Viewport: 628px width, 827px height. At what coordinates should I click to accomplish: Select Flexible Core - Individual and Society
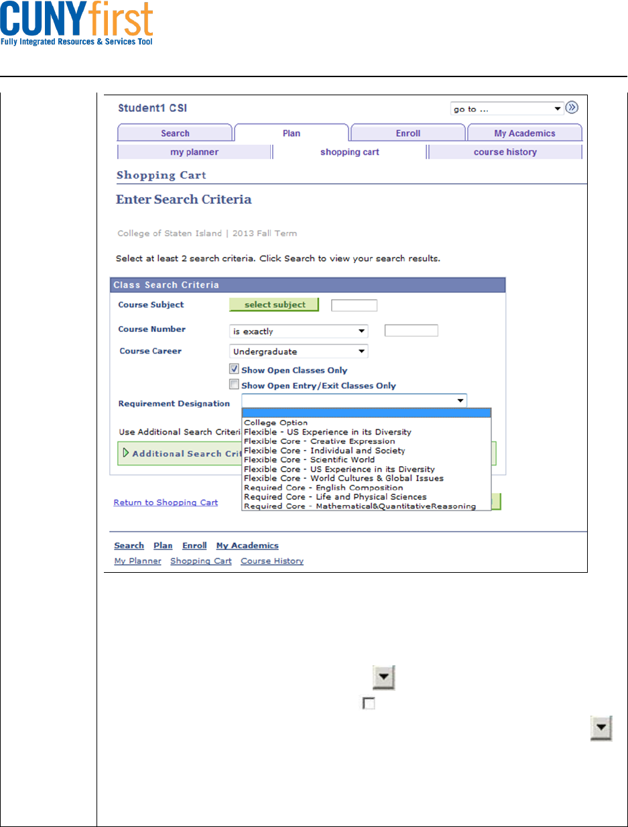(x=367, y=451)
